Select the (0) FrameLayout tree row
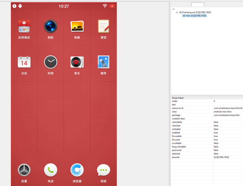 195,12
